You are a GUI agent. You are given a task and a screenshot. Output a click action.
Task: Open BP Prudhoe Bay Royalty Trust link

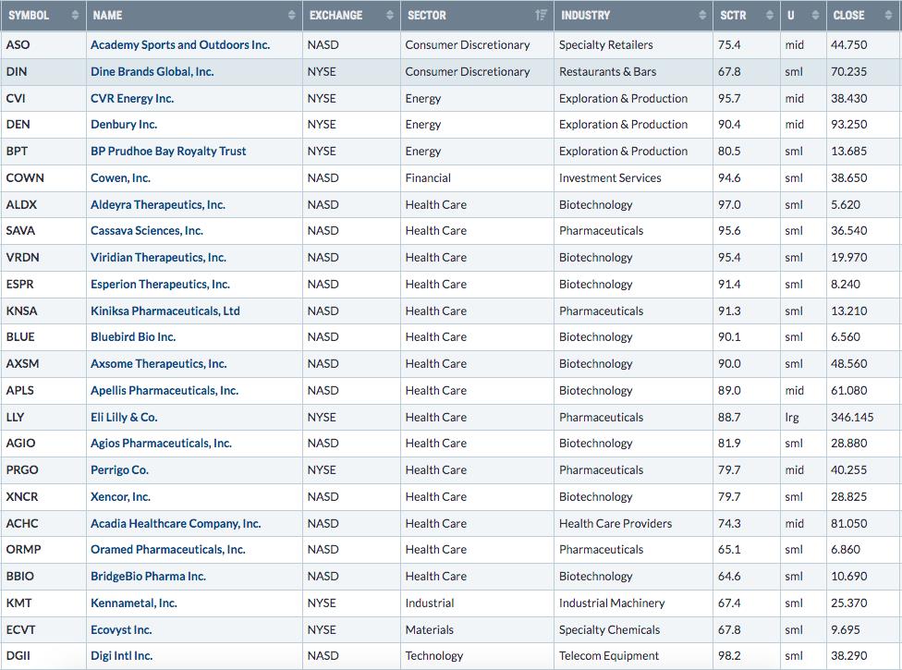coord(168,152)
